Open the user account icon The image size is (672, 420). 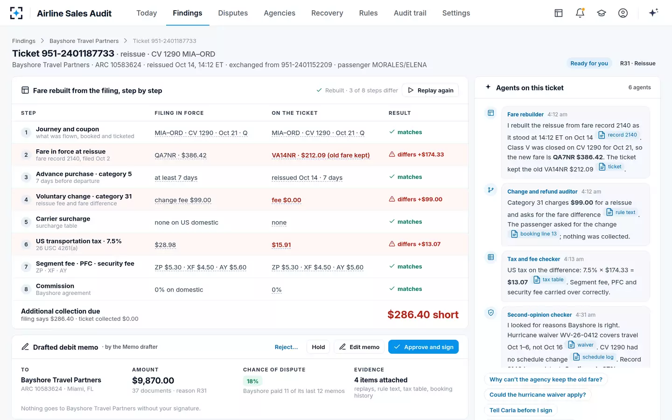623,13
